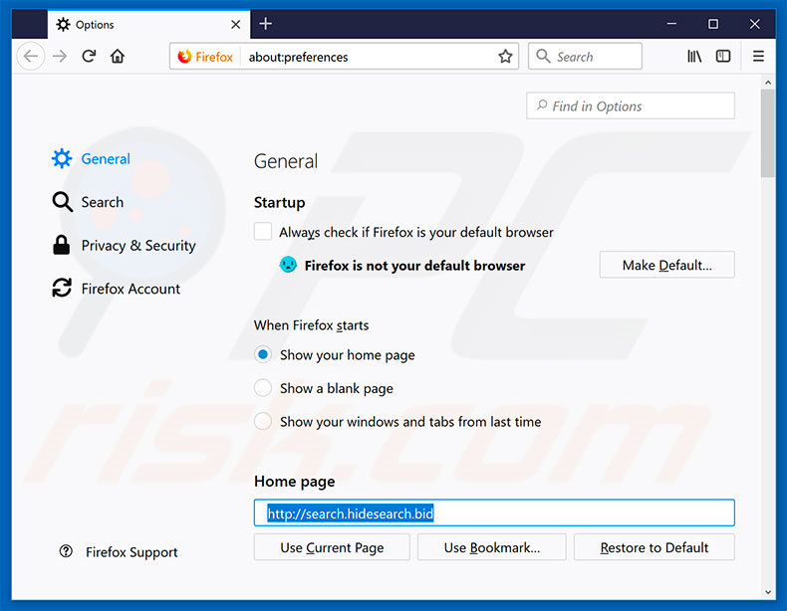The width and height of the screenshot is (787, 611).
Task: Close the Options tab
Action: [x=235, y=24]
